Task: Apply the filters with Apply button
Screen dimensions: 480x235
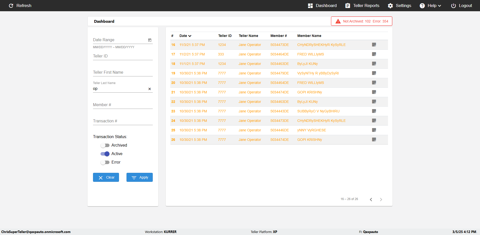Action: click(139, 177)
